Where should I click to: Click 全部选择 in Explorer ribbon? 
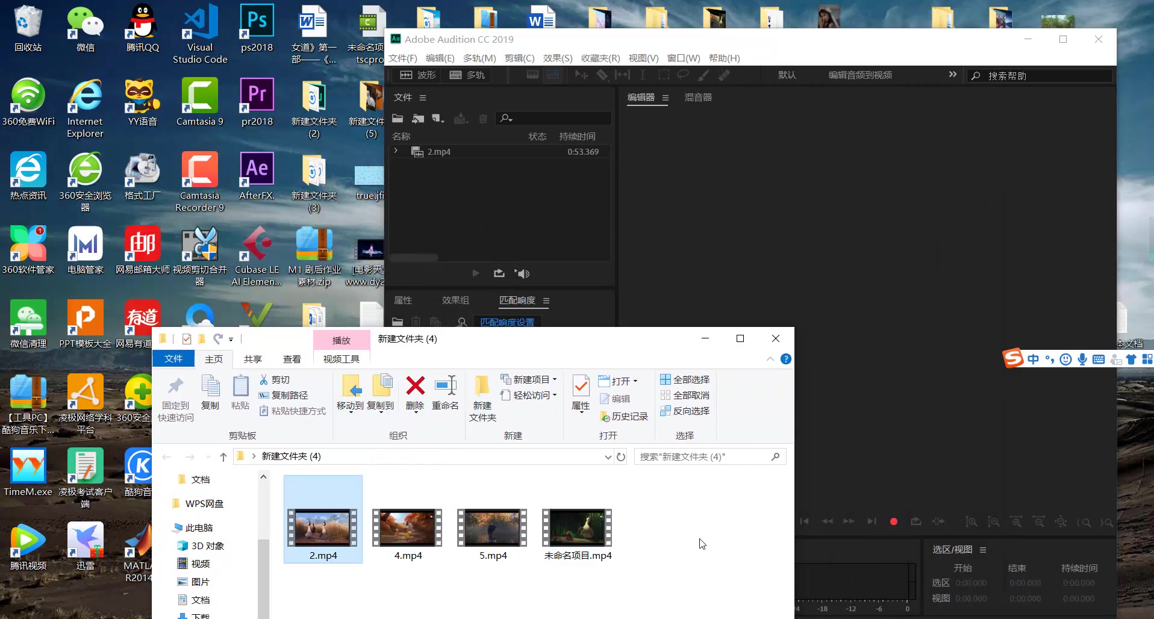pyautogui.click(x=685, y=379)
